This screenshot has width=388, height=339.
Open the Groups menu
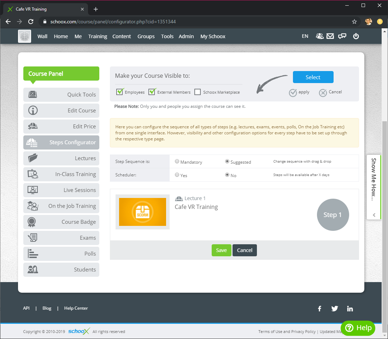point(146,36)
